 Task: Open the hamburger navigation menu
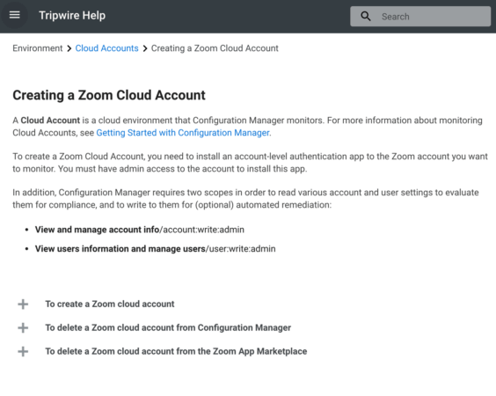[x=15, y=15]
